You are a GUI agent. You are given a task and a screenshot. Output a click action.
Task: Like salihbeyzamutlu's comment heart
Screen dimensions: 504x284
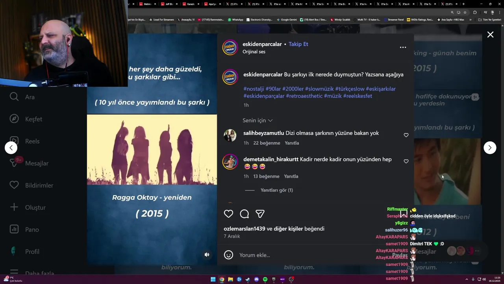point(406,135)
